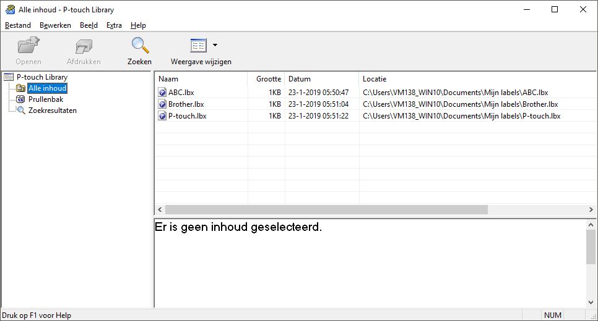Click the P-touch Library root tree icon
The width and height of the screenshot is (598, 321).
click(9, 77)
